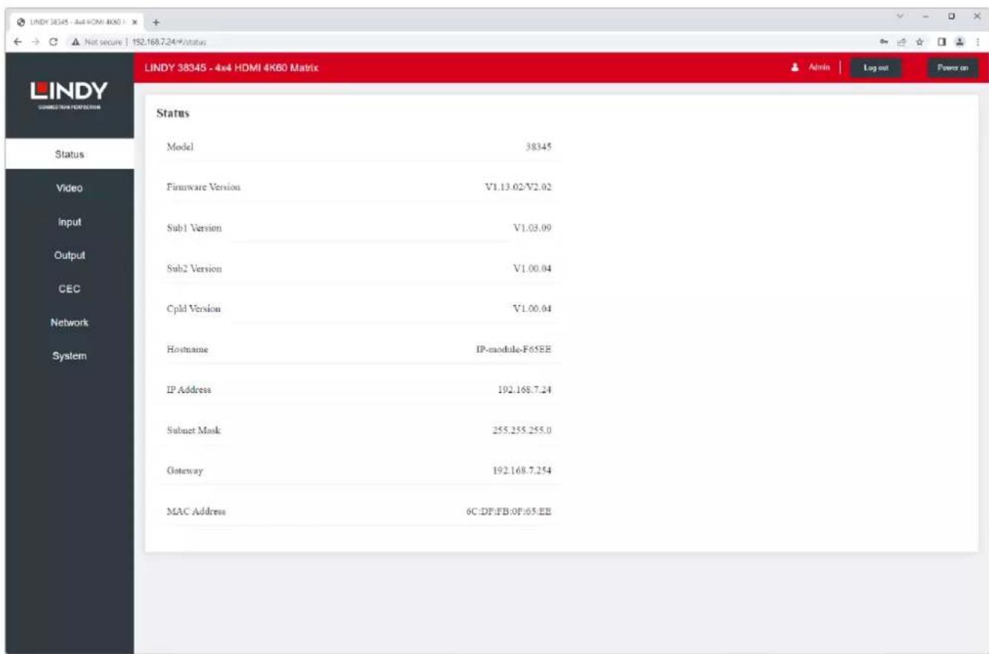Viewport: 989px width, 654px height.
Task: Click the subnet mask 255.255.255.0
Action: click(x=523, y=431)
